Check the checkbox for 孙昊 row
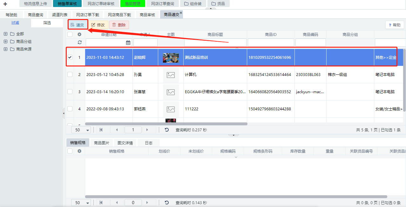Viewport: 406px width, 207px height. coord(70,74)
